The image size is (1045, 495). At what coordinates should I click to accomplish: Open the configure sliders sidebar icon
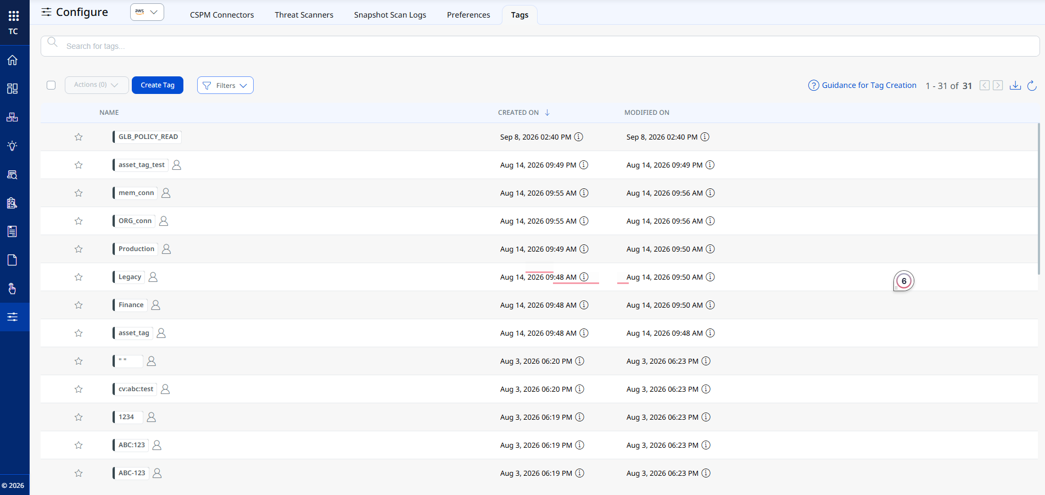[12, 317]
